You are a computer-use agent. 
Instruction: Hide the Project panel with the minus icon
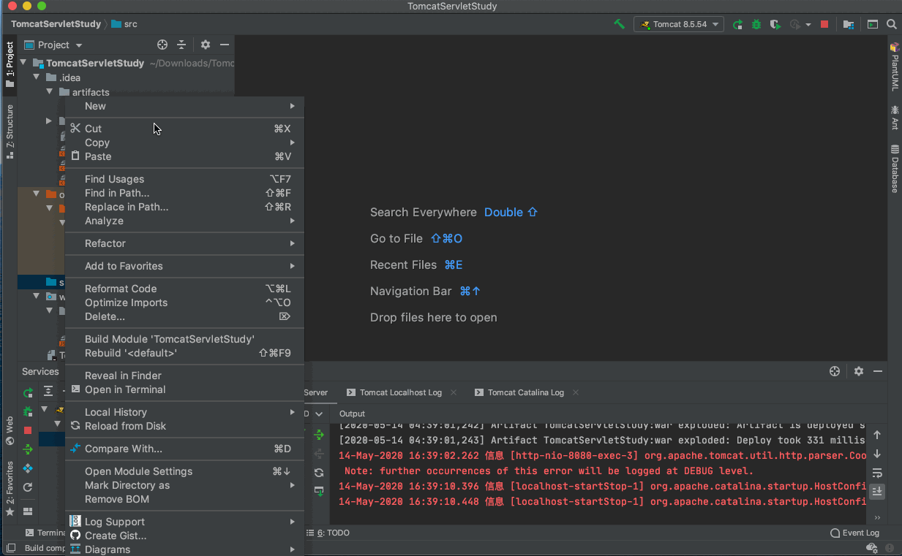pyautogui.click(x=225, y=45)
